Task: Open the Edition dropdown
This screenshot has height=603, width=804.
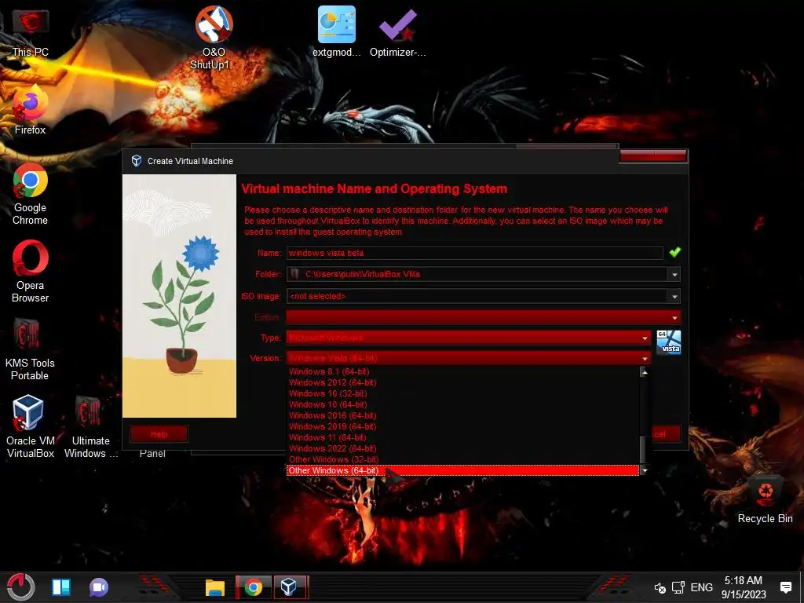Action: (x=484, y=317)
